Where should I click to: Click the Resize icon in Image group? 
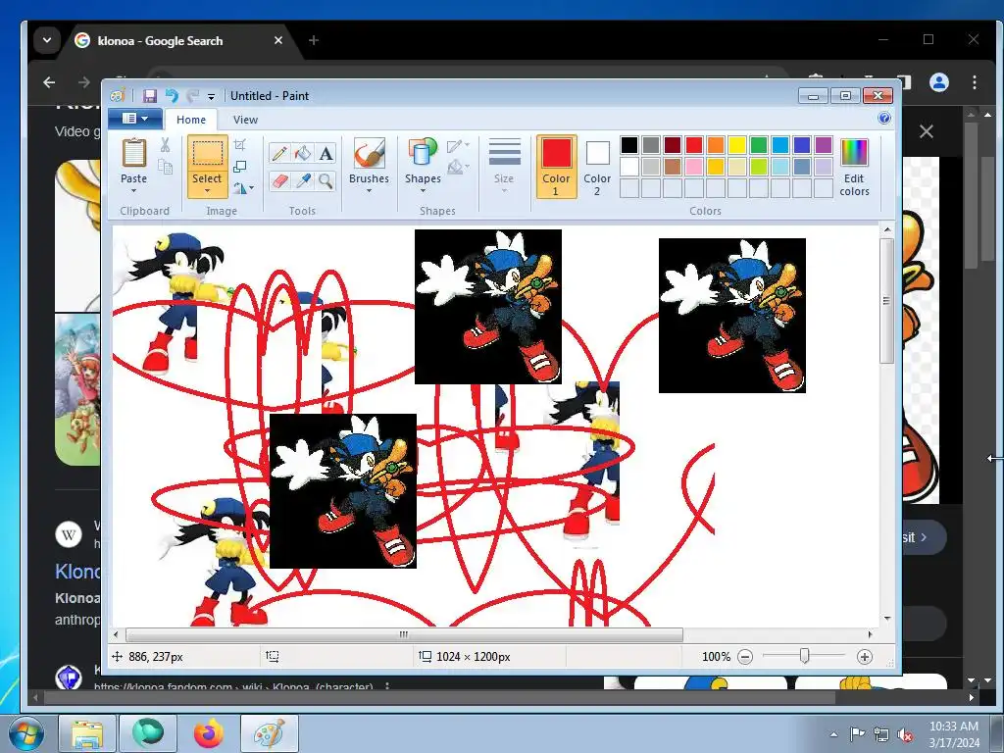[x=240, y=167]
